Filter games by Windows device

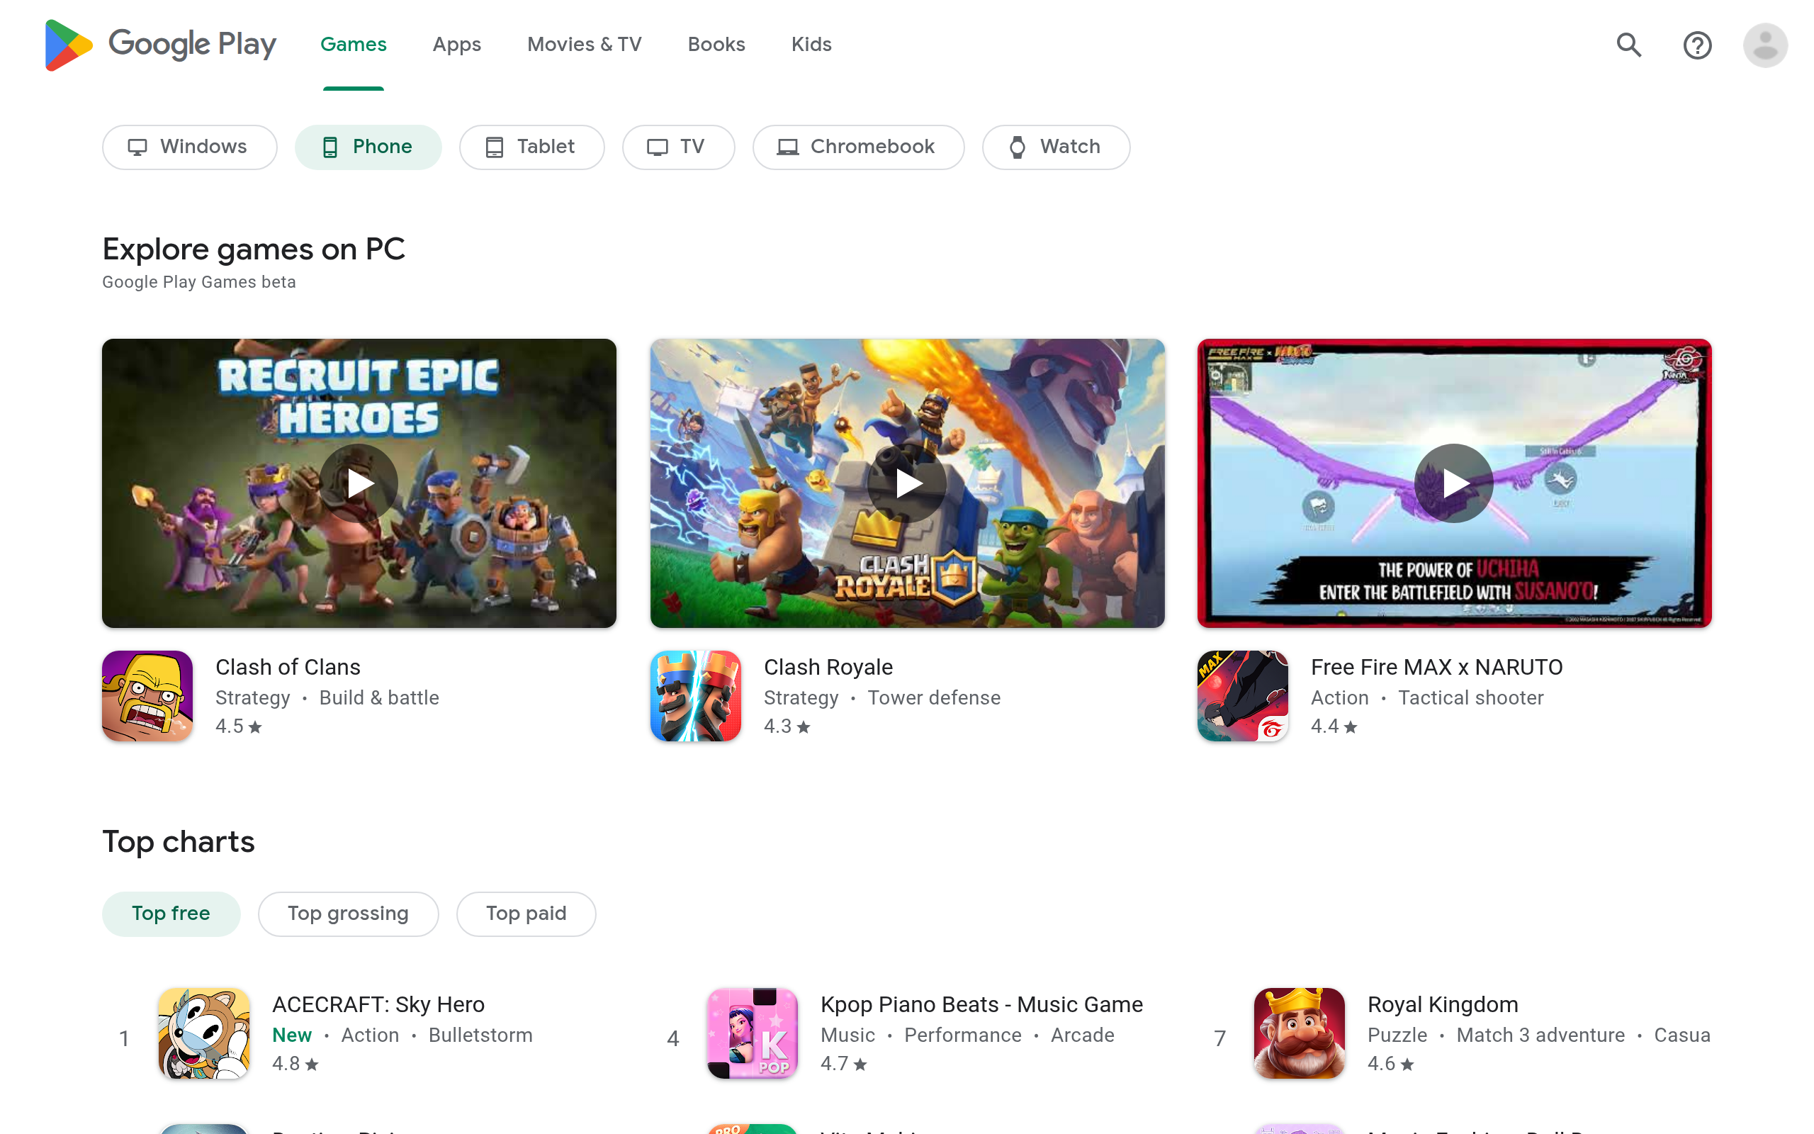[190, 147]
